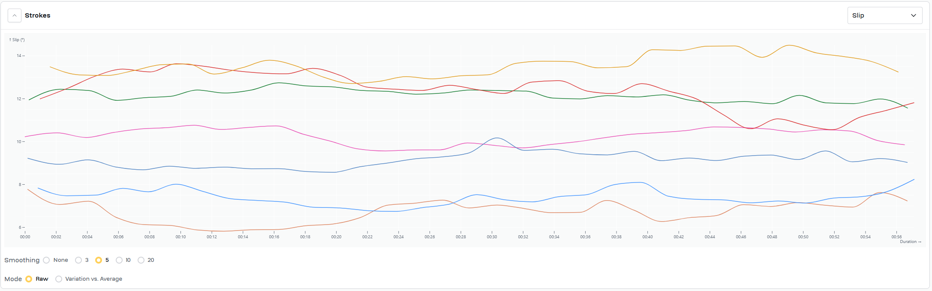Click the dropdown arrow beside Slip
The image size is (932, 291).
[x=914, y=15]
